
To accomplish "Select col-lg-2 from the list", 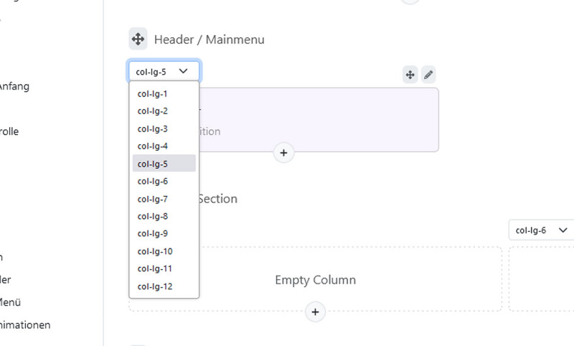I will [x=164, y=111].
